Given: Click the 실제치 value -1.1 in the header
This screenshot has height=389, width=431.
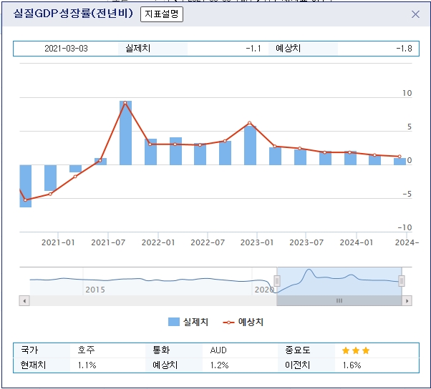Looking at the screenshot, I should pos(253,49).
